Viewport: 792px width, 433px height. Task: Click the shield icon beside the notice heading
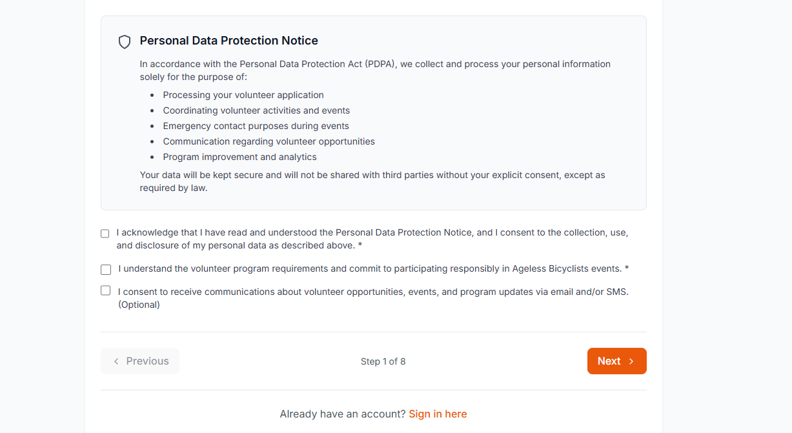click(x=125, y=42)
